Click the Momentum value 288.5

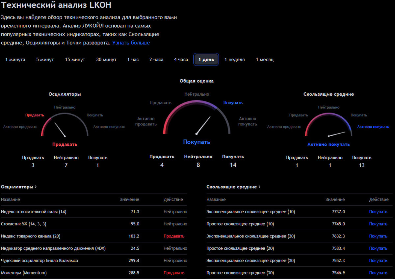point(134,273)
